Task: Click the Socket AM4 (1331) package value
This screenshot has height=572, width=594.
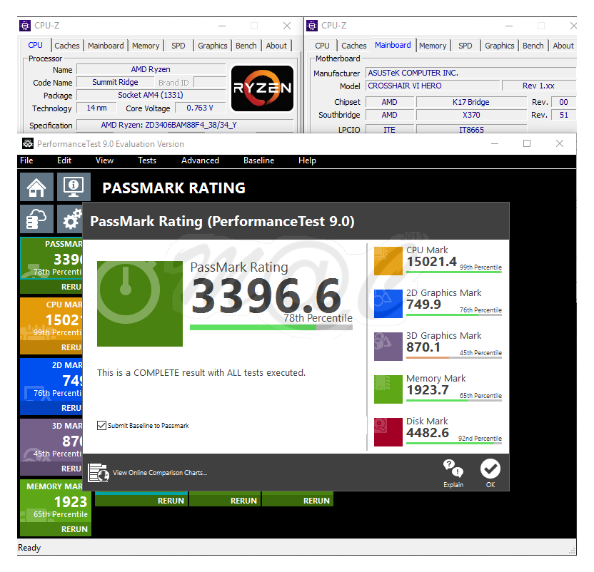Action: pos(151,95)
